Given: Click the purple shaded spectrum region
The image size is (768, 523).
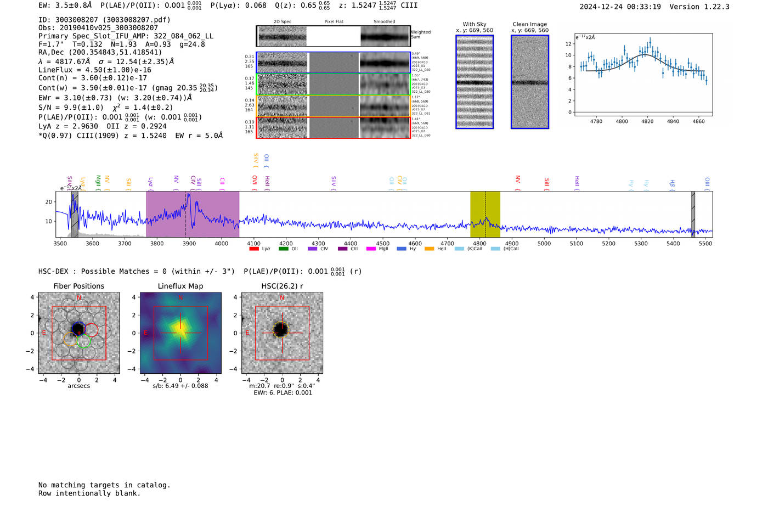Looking at the screenshot, I should (x=193, y=214).
